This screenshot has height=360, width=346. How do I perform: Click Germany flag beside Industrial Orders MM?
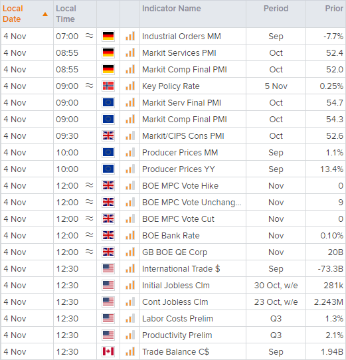[x=108, y=37]
